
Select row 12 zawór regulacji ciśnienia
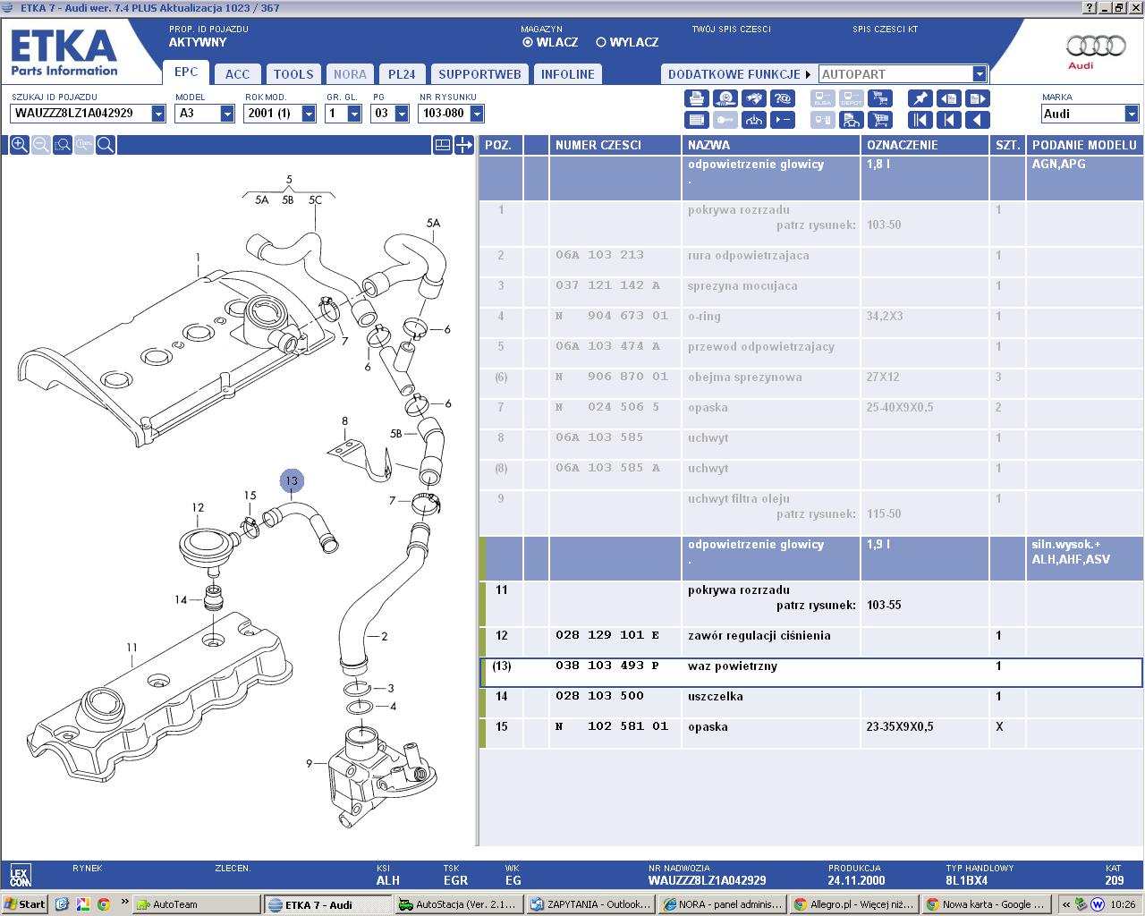coord(811,641)
